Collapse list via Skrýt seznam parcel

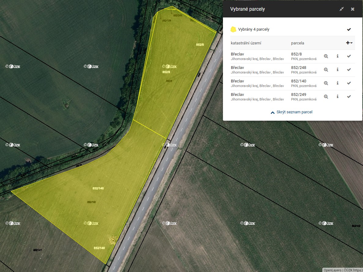point(291,112)
